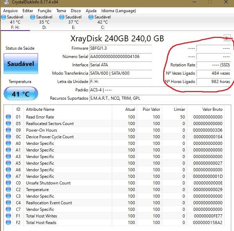Click the ID column header

pyautogui.click(x=18, y=109)
